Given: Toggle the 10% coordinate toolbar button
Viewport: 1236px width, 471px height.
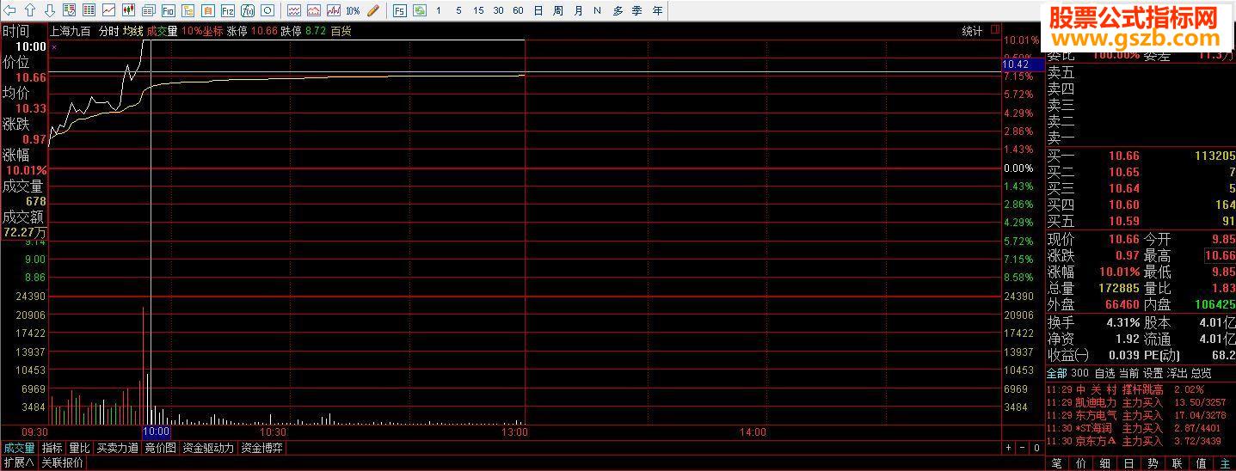Looking at the screenshot, I should pos(353,10).
